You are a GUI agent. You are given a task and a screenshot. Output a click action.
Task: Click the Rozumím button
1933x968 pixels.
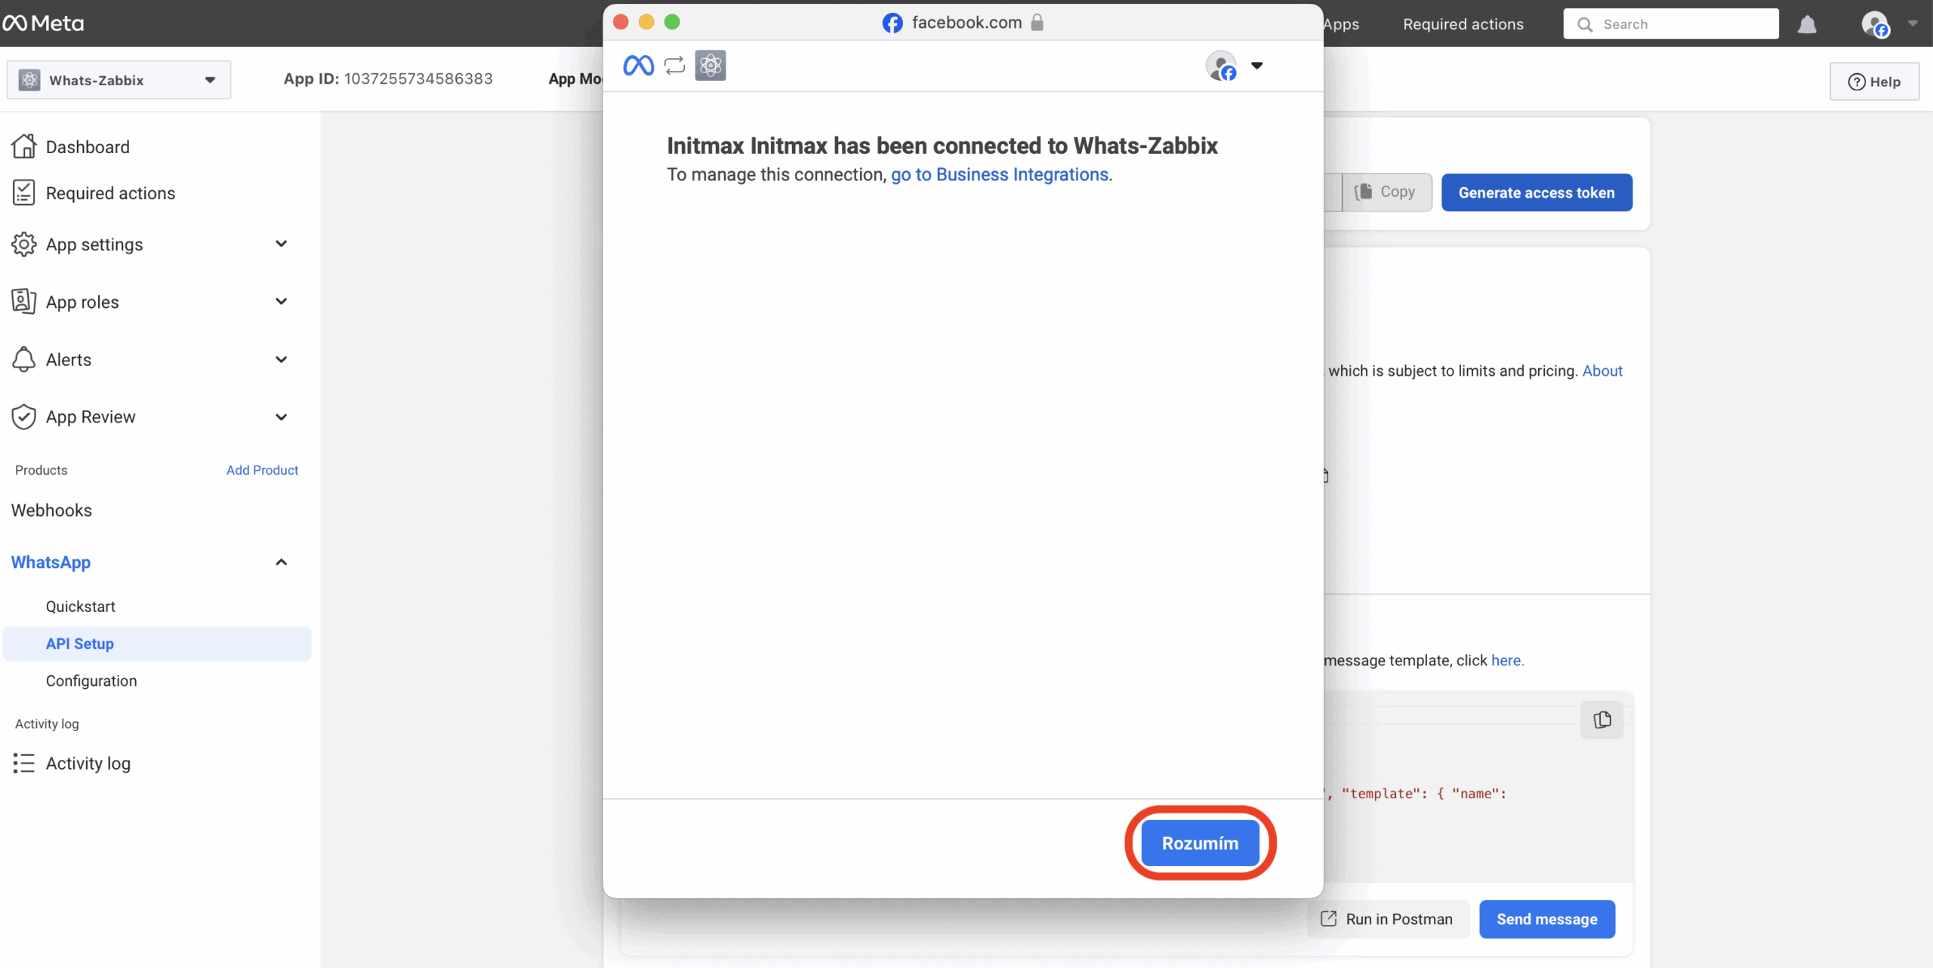click(x=1200, y=843)
